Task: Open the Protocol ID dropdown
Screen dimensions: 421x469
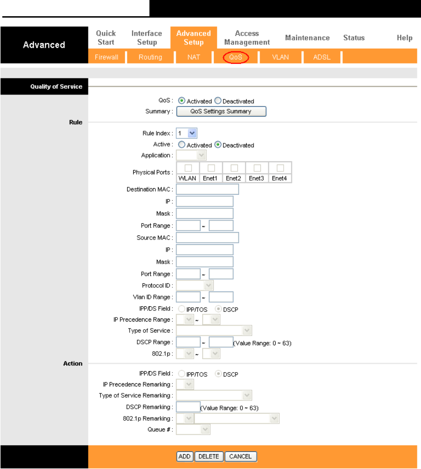Action: coord(195,285)
